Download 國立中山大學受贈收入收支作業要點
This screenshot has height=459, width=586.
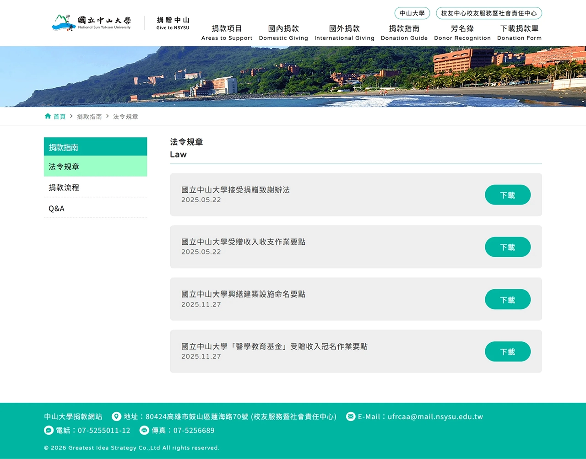coord(508,247)
